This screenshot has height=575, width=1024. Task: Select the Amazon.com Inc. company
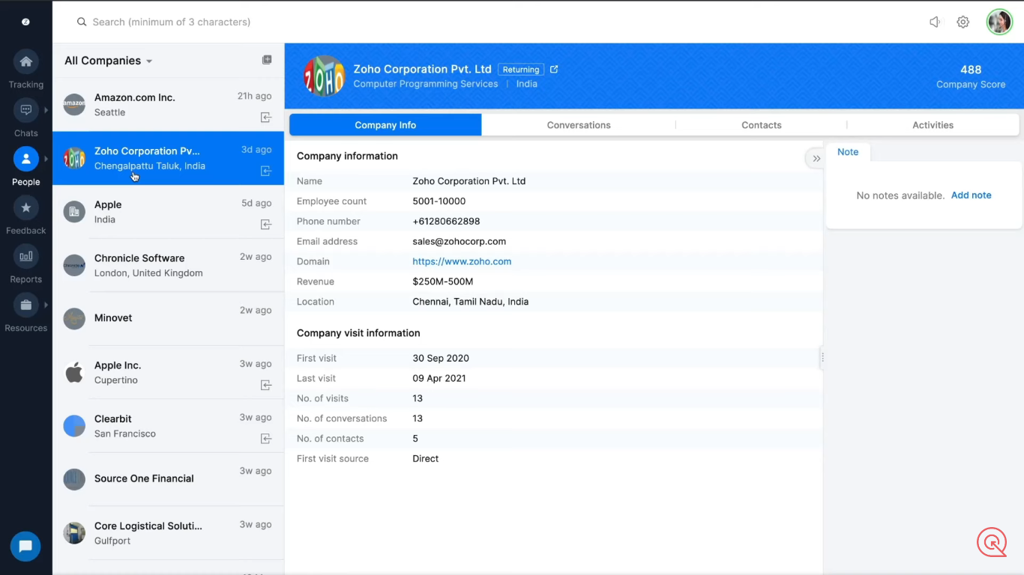click(168, 105)
